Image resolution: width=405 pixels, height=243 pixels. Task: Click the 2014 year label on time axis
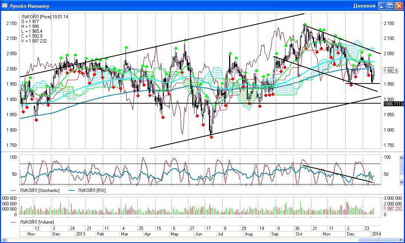pyautogui.click(x=376, y=234)
